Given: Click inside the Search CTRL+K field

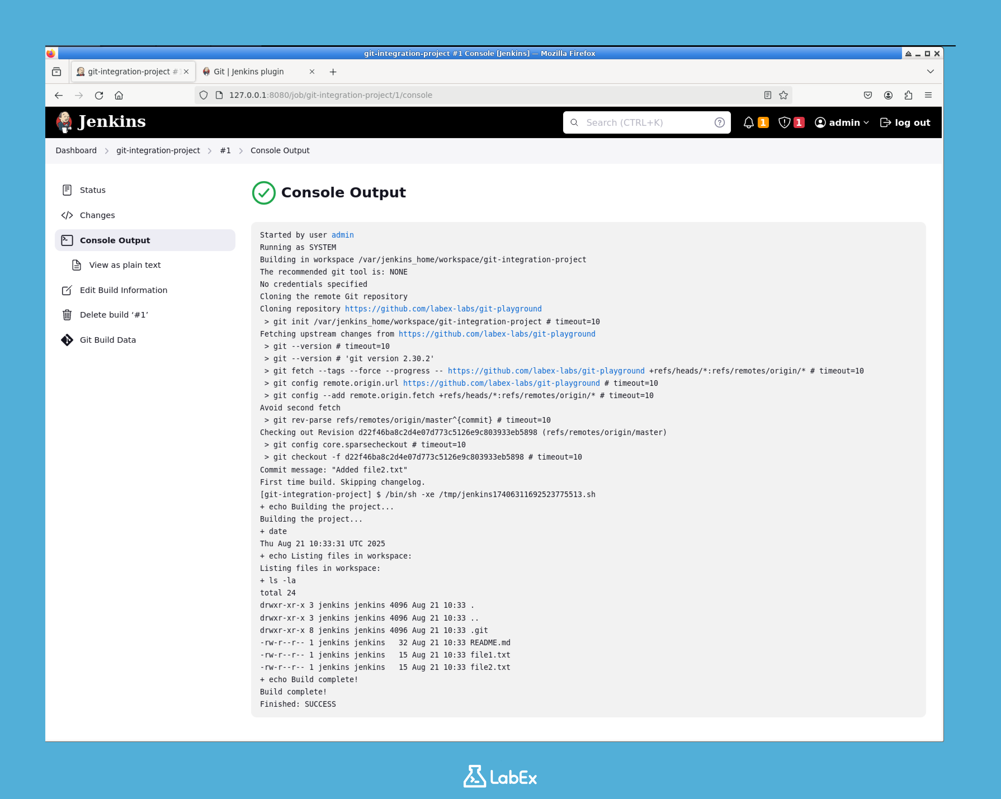Looking at the screenshot, I should coord(645,122).
